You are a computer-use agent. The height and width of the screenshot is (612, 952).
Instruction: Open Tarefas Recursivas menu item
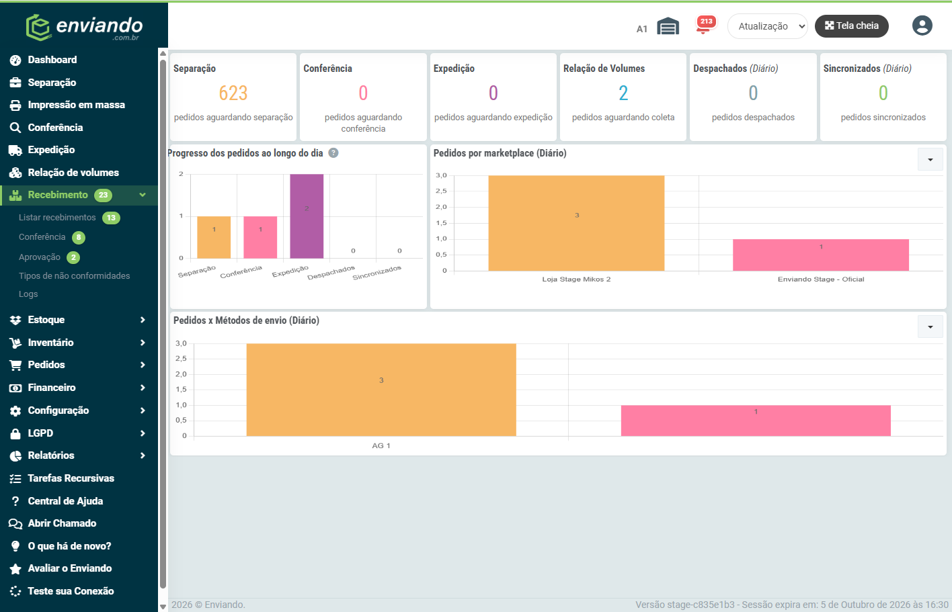(x=71, y=478)
